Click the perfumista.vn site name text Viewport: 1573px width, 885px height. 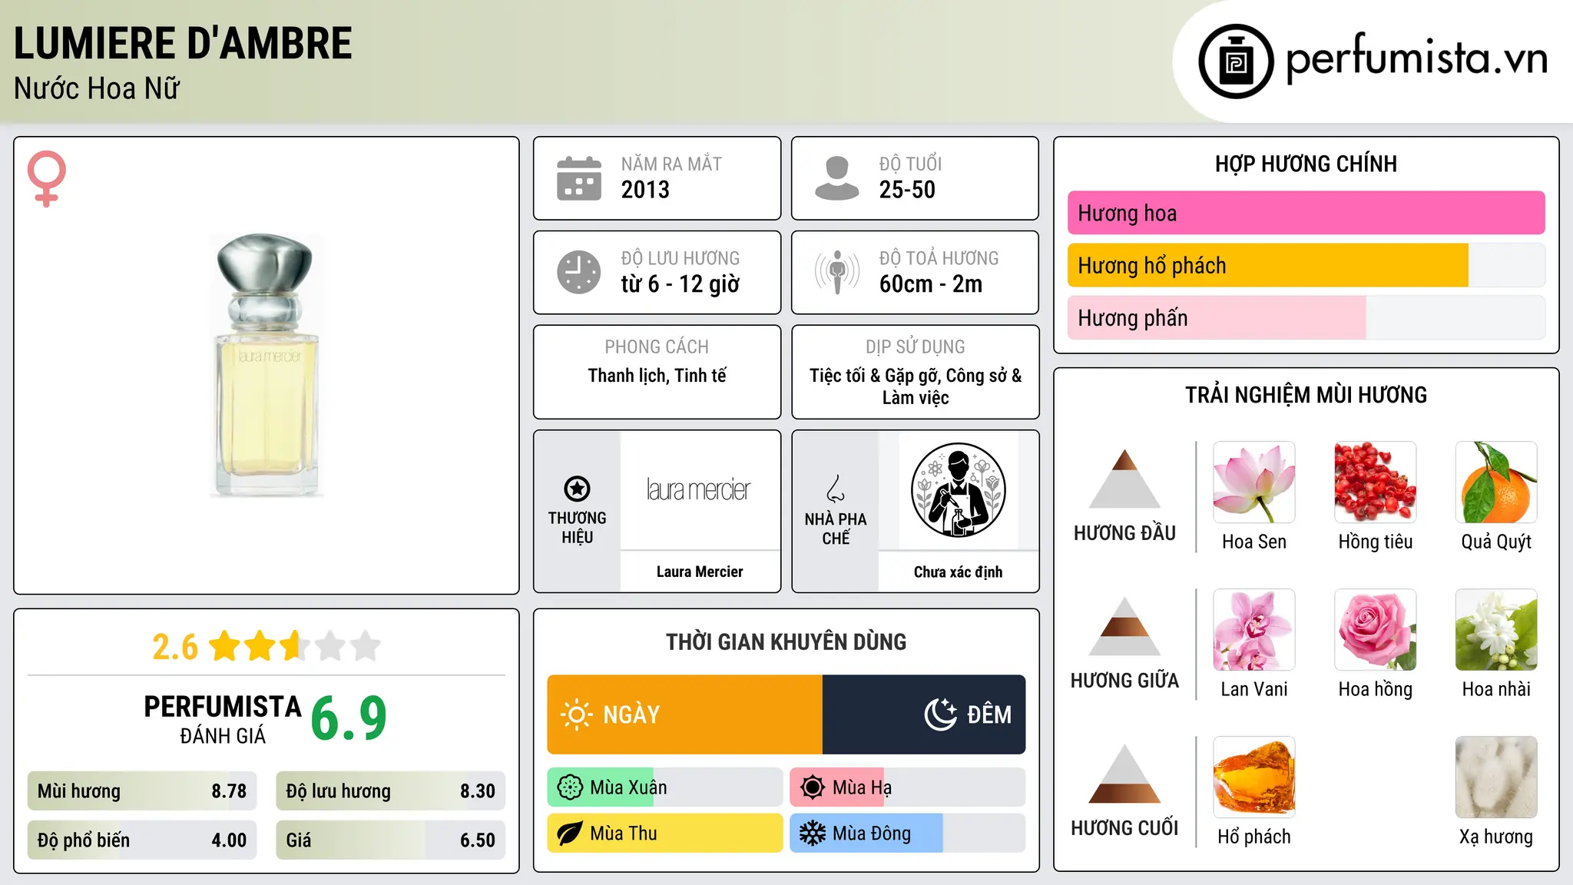[x=1417, y=58]
